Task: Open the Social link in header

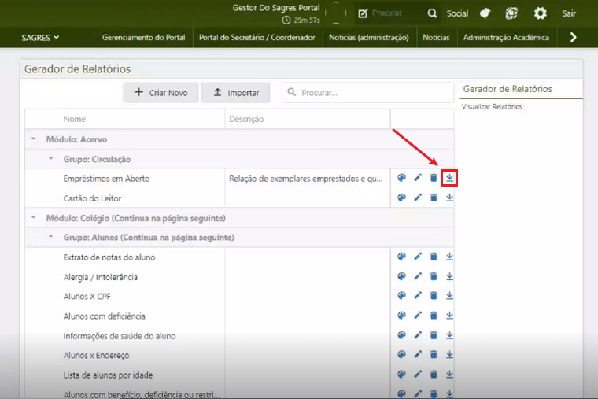Action: pos(457,13)
